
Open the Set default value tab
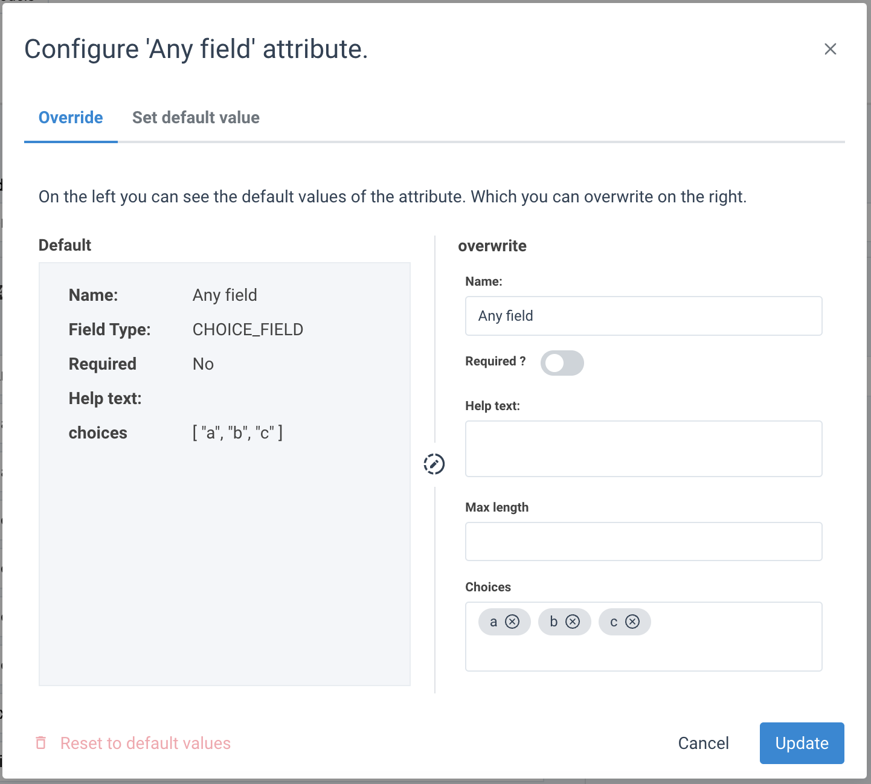click(196, 117)
